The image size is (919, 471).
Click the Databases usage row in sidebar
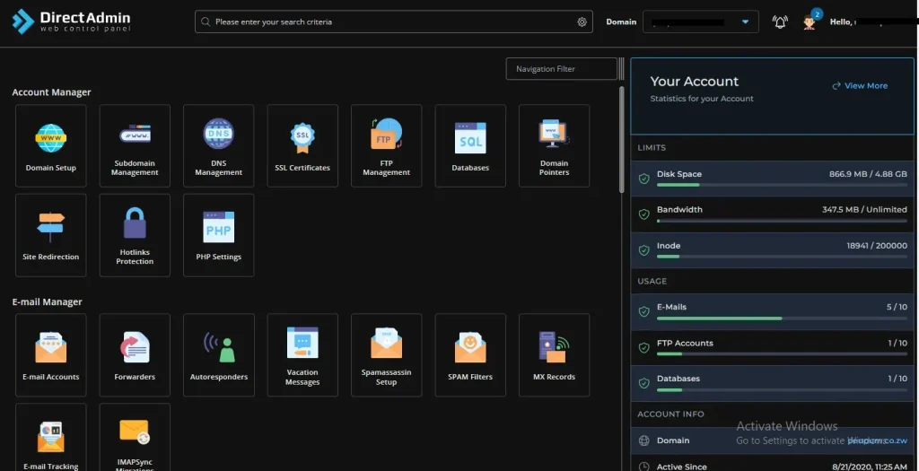[x=772, y=383]
